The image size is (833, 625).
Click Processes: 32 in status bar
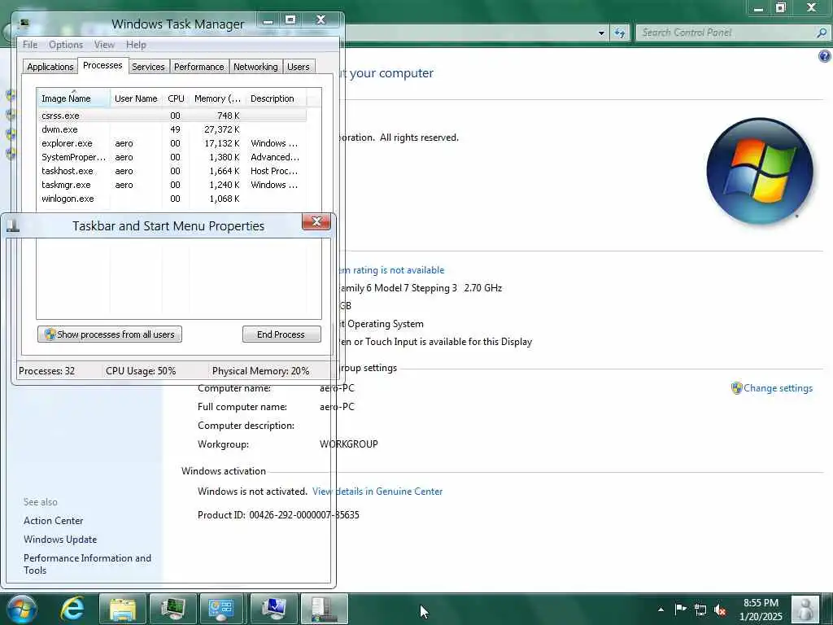pos(46,371)
